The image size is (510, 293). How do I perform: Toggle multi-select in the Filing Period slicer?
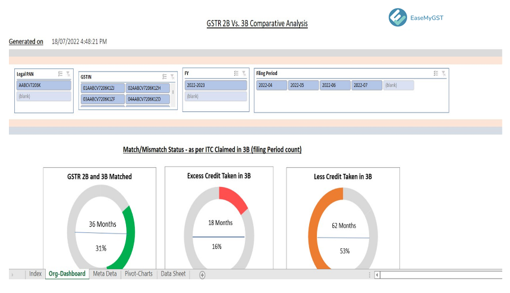click(436, 73)
